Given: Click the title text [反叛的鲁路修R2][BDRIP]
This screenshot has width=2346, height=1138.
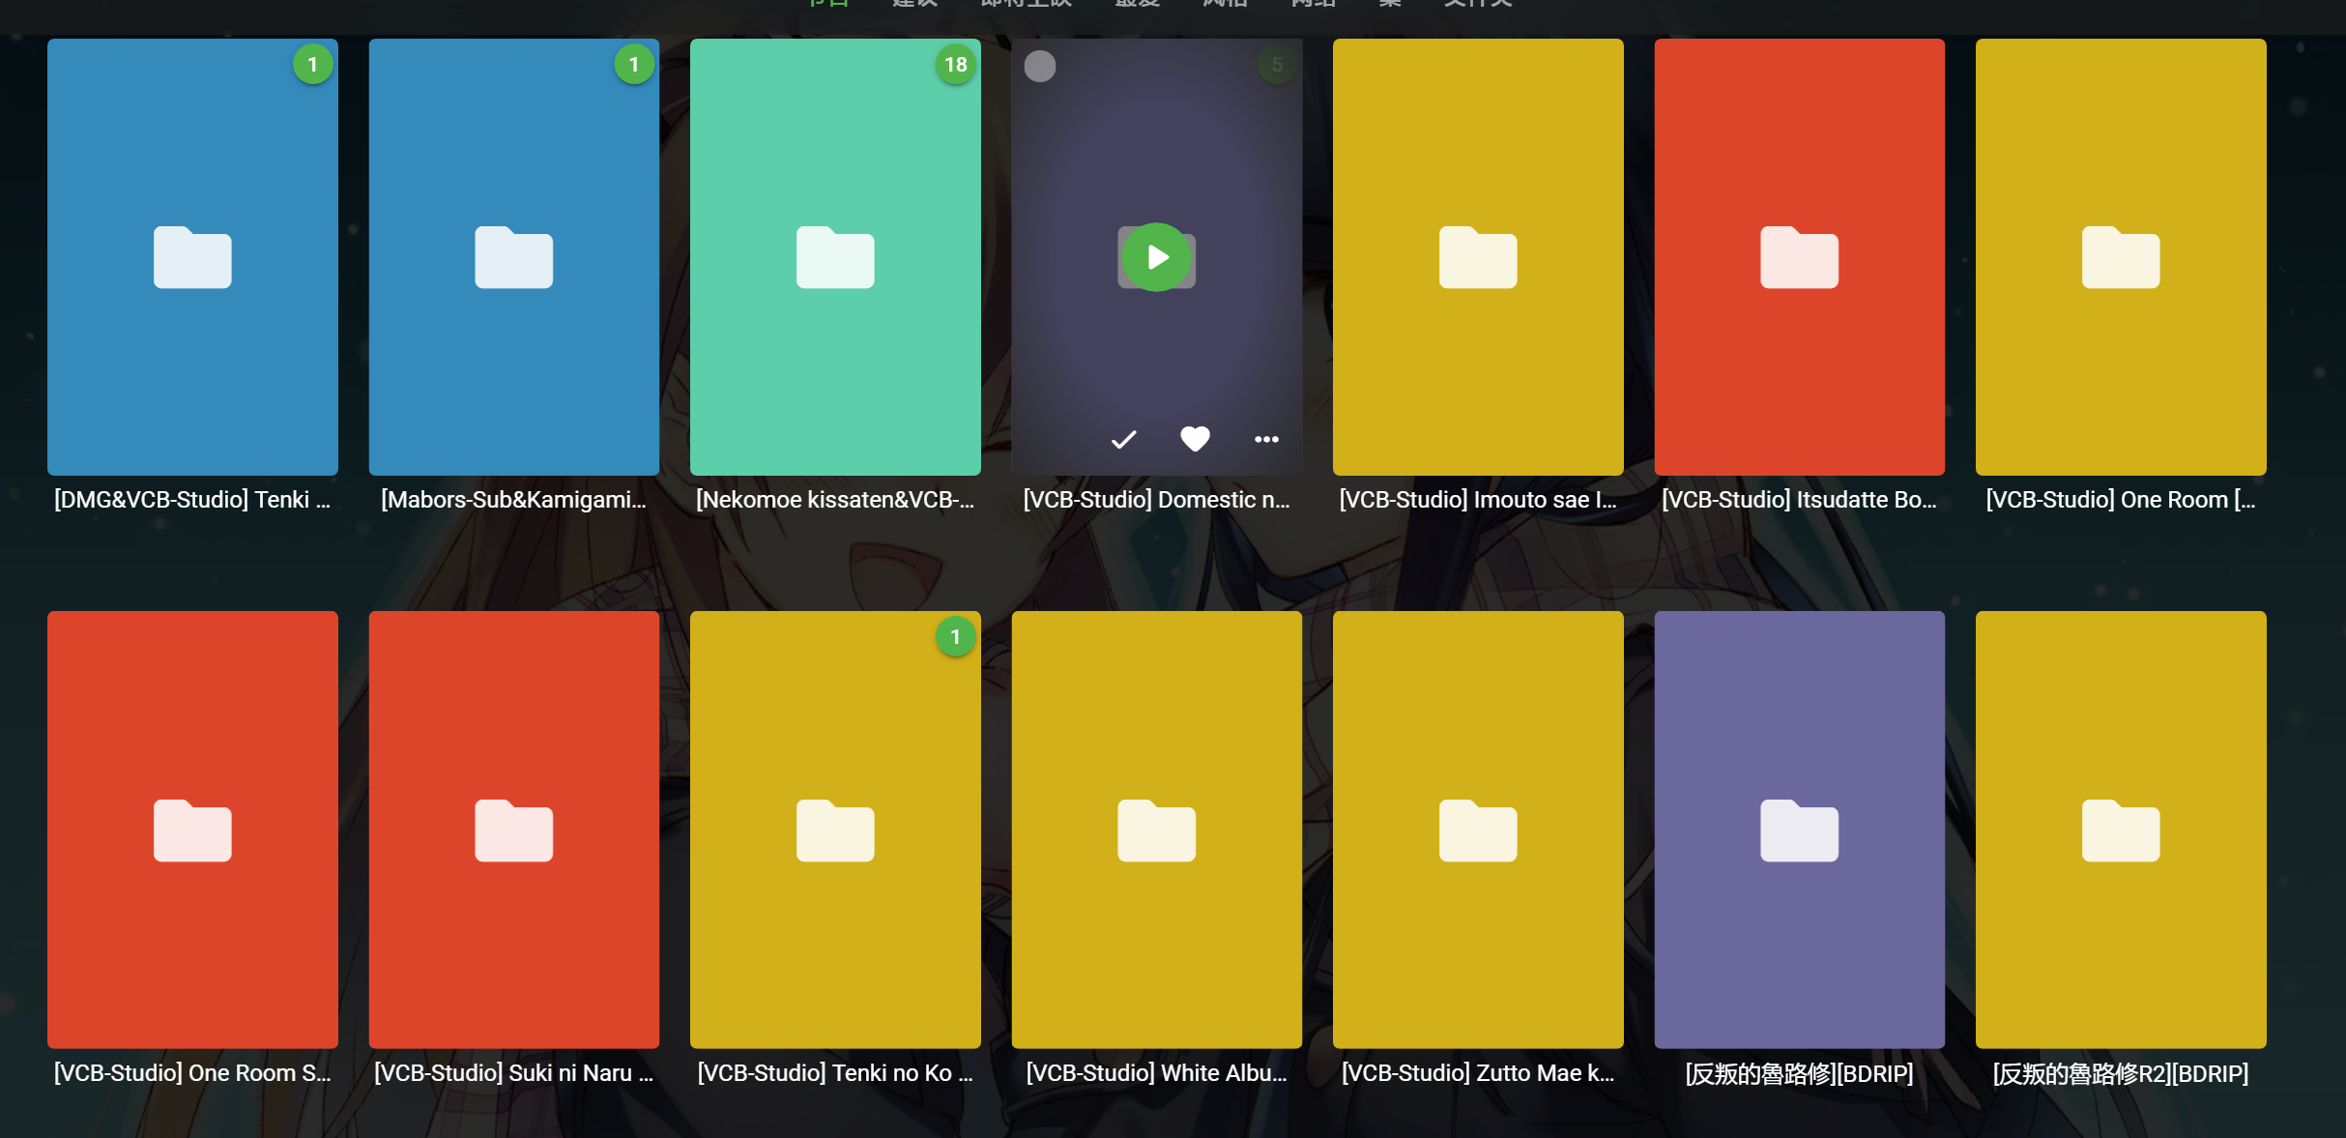Looking at the screenshot, I should (2121, 1074).
